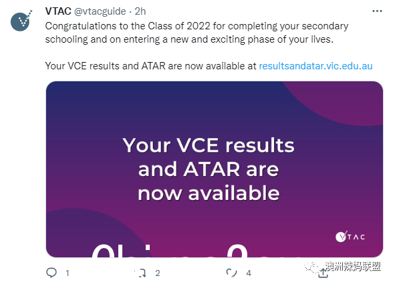Open the VTAC profile avatar
The width and height of the screenshot is (393, 284).
pyautogui.click(x=21, y=21)
